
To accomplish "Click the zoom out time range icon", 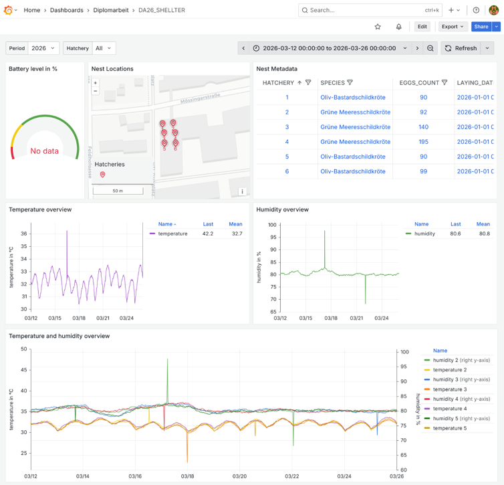I will click(x=430, y=48).
